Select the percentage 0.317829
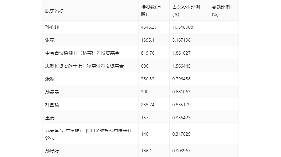This screenshot has height=157, width=281. [x=181, y=134]
